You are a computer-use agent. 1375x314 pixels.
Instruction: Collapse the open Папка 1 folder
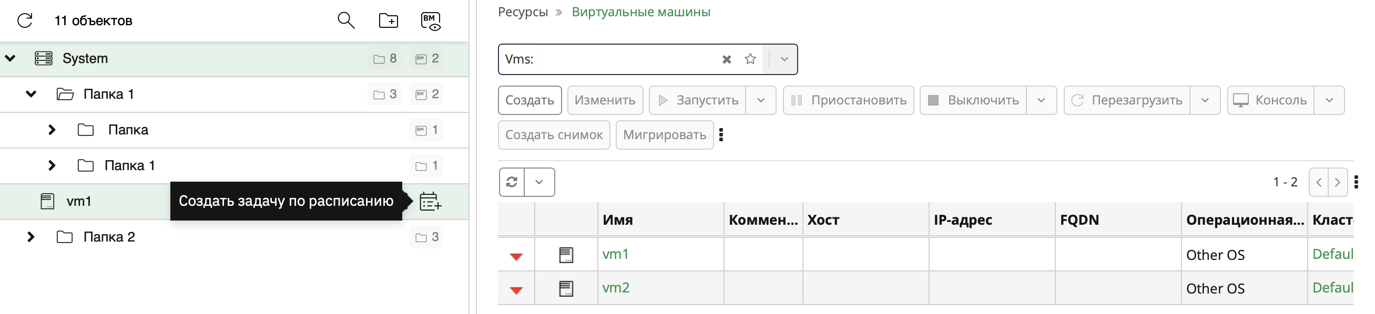point(31,94)
